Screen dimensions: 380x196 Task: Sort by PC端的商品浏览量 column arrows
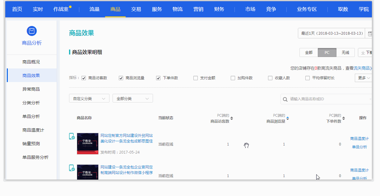[x=288, y=118]
